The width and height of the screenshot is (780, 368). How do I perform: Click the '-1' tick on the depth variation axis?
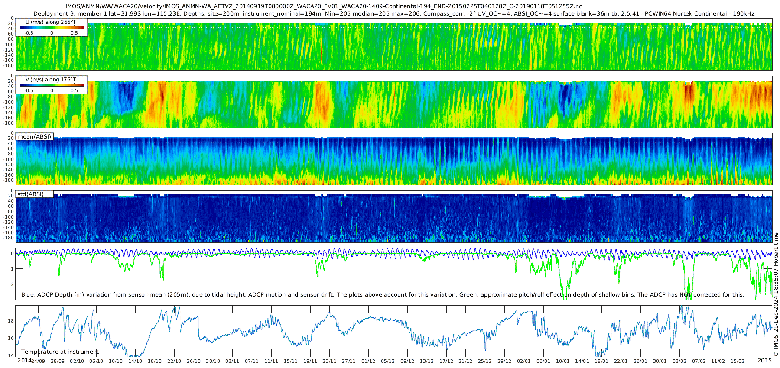[12, 269]
